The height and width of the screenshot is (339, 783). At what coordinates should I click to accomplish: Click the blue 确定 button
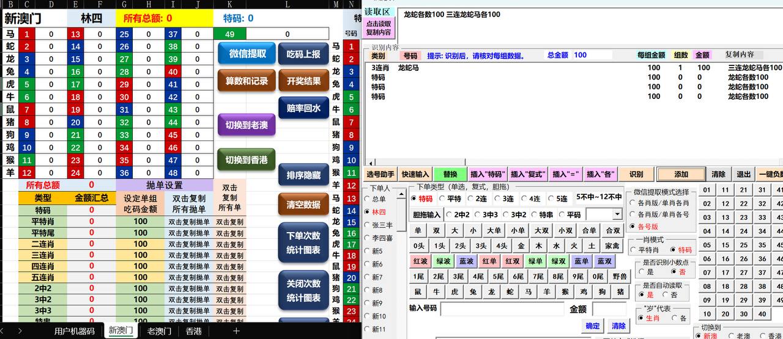coord(593,326)
